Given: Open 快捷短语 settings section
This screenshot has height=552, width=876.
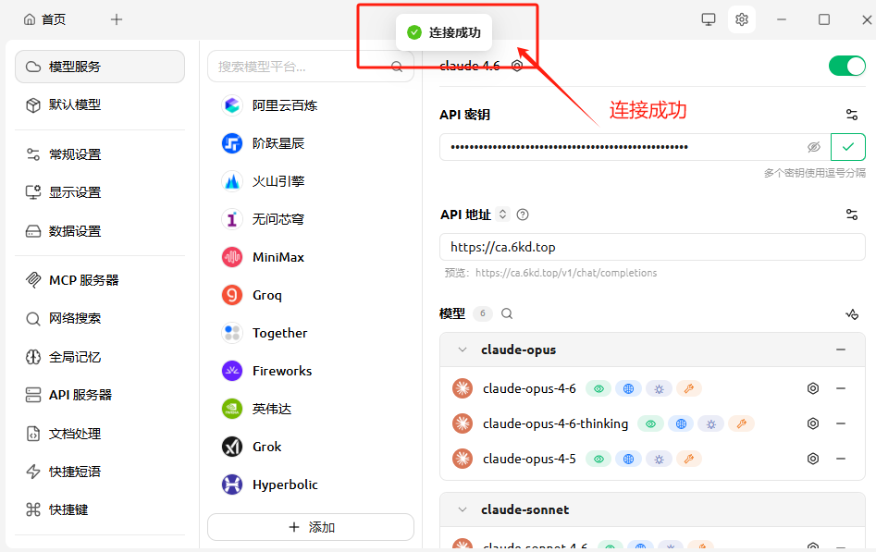Looking at the screenshot, I should coord(100,471).
